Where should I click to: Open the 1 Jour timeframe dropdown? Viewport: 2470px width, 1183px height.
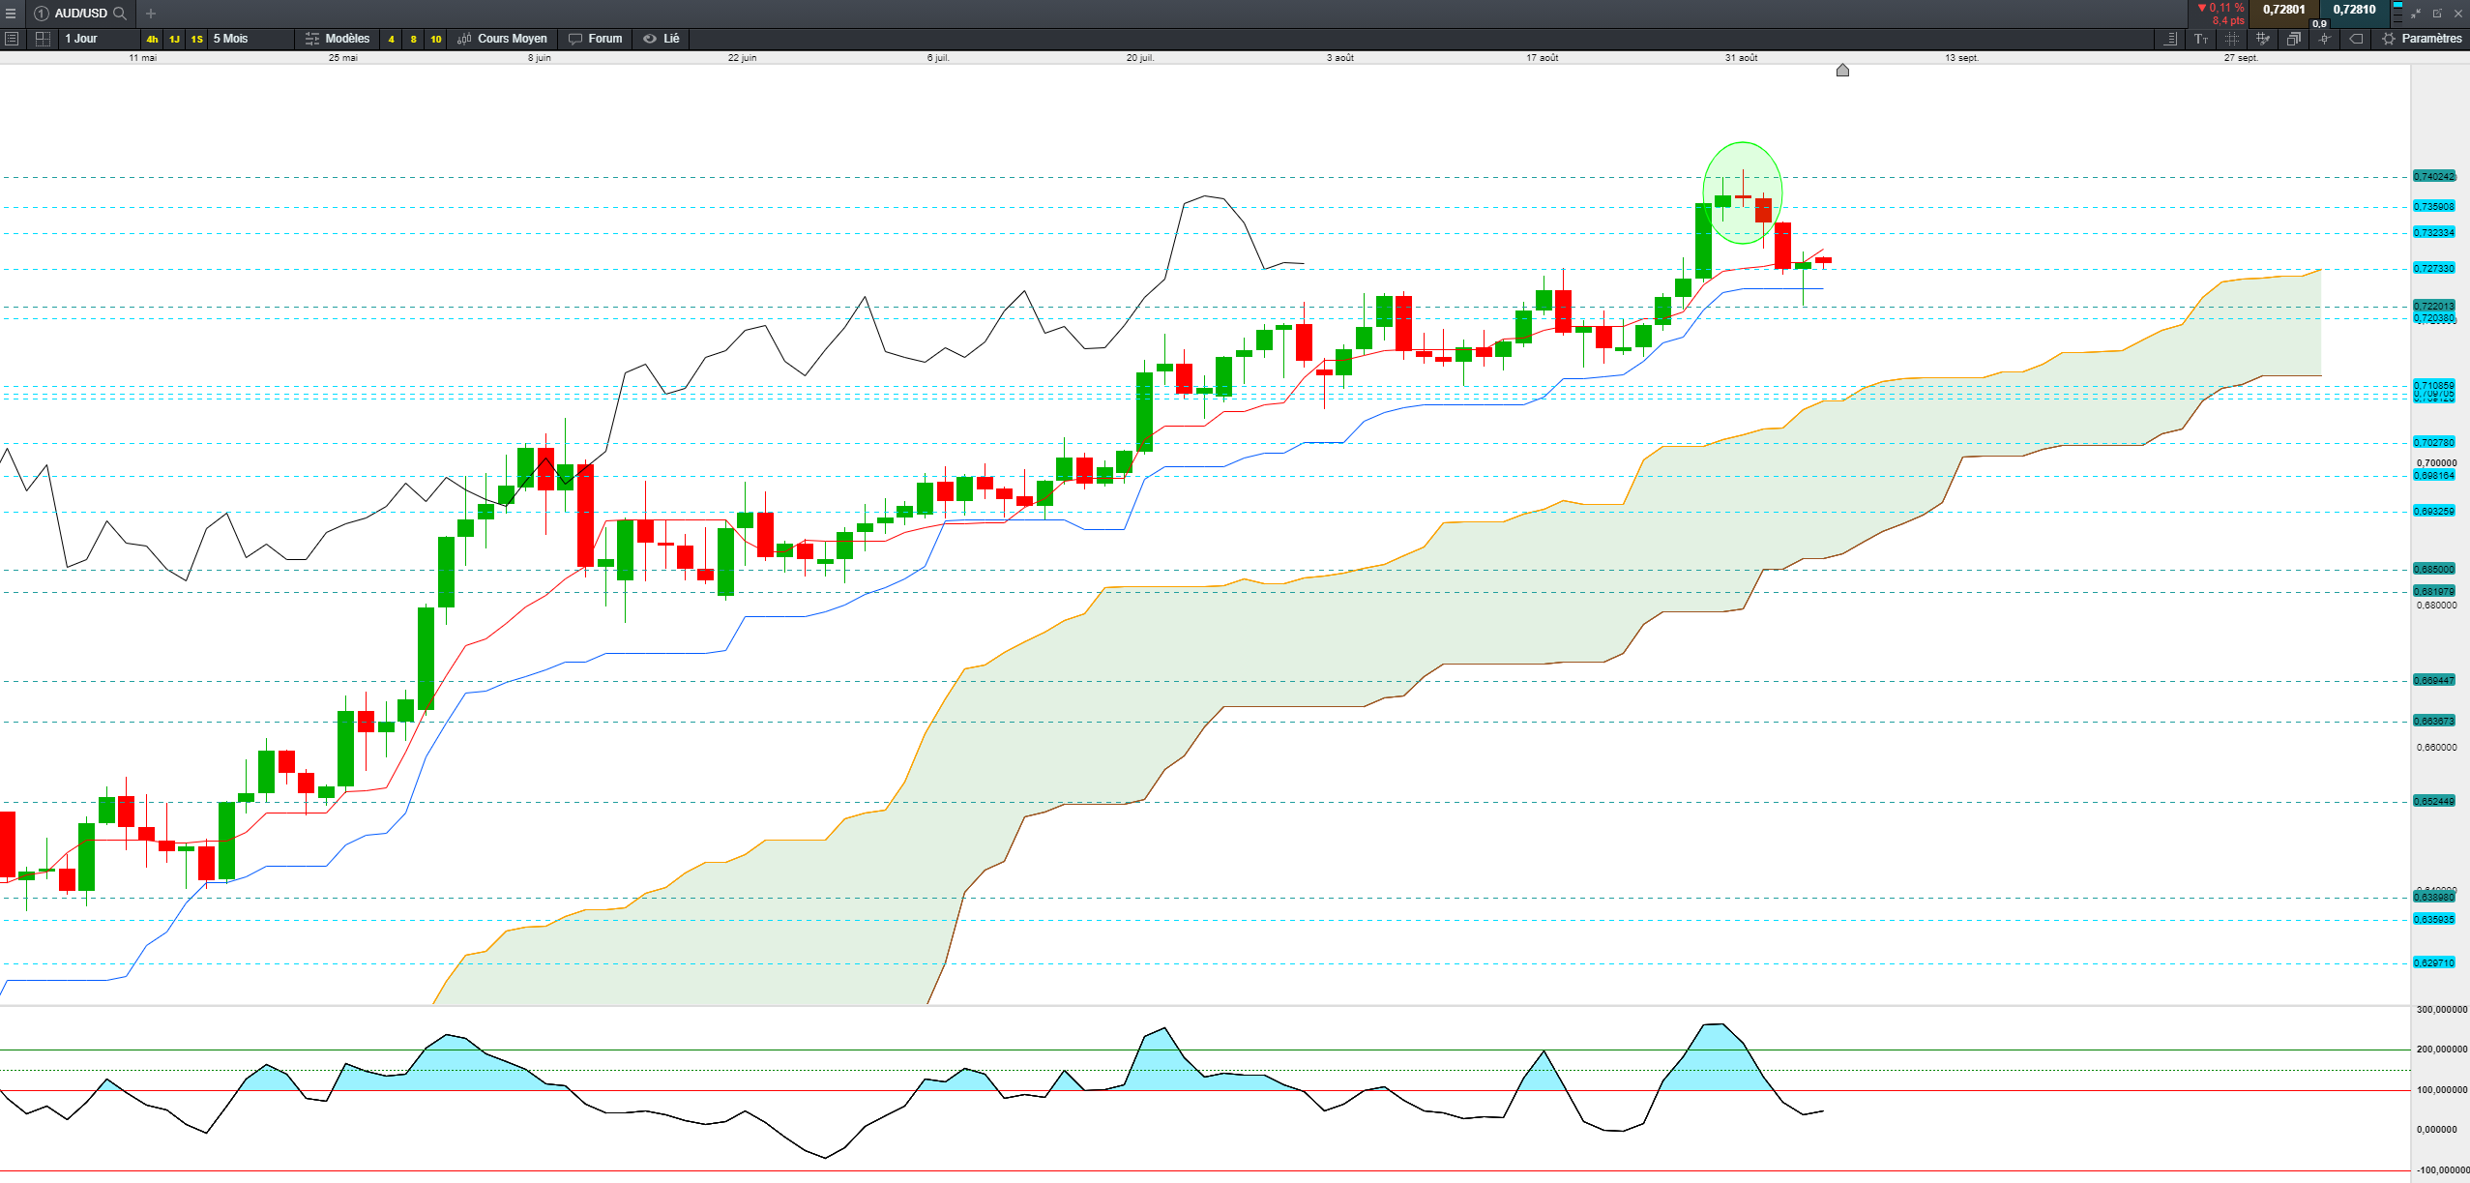point(81,39)
